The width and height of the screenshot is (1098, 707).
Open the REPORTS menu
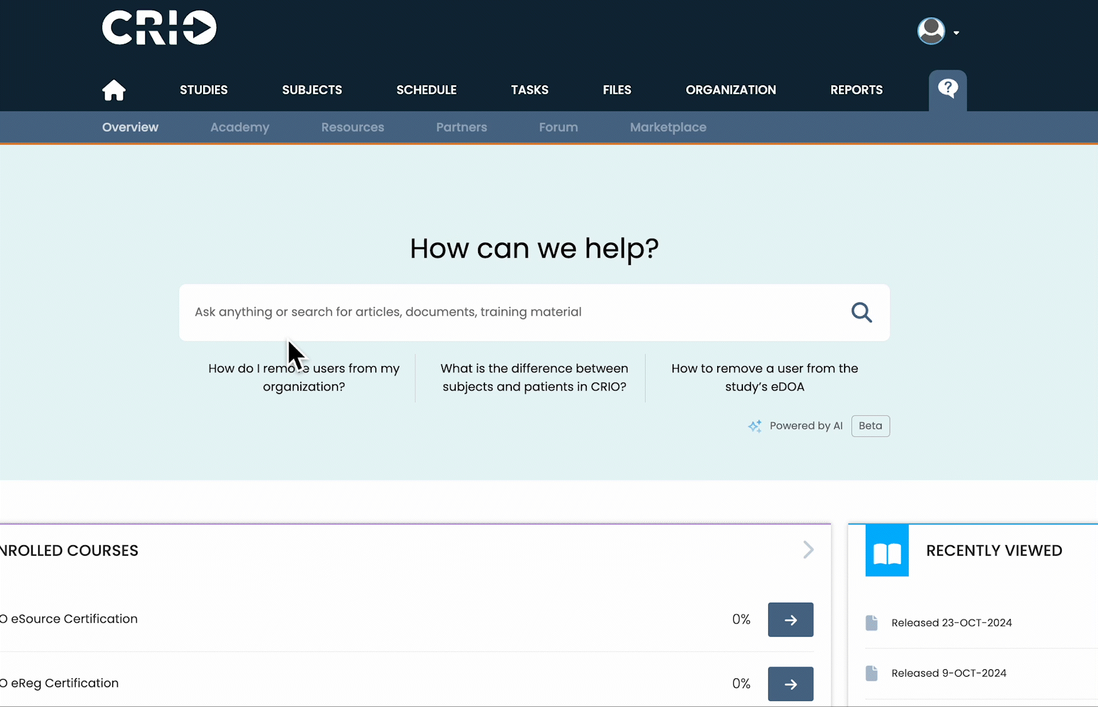coord(857,90)
